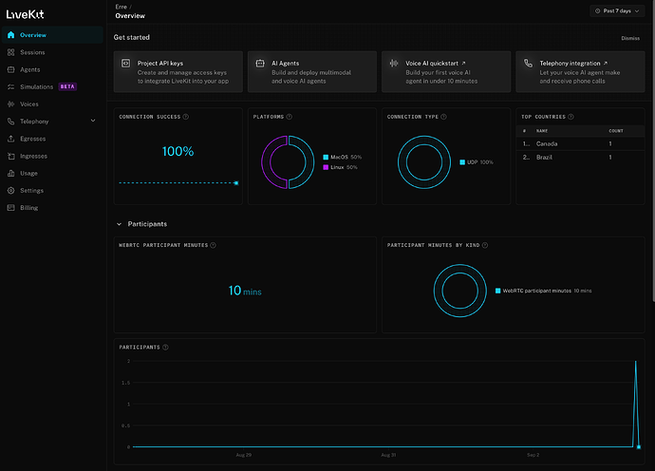The image size is (655, 471).
Task: Click the Linux legend color swatch
Action: (x=326, y=167)
